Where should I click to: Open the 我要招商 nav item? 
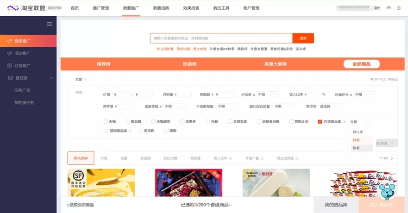(x=161, y=8)
